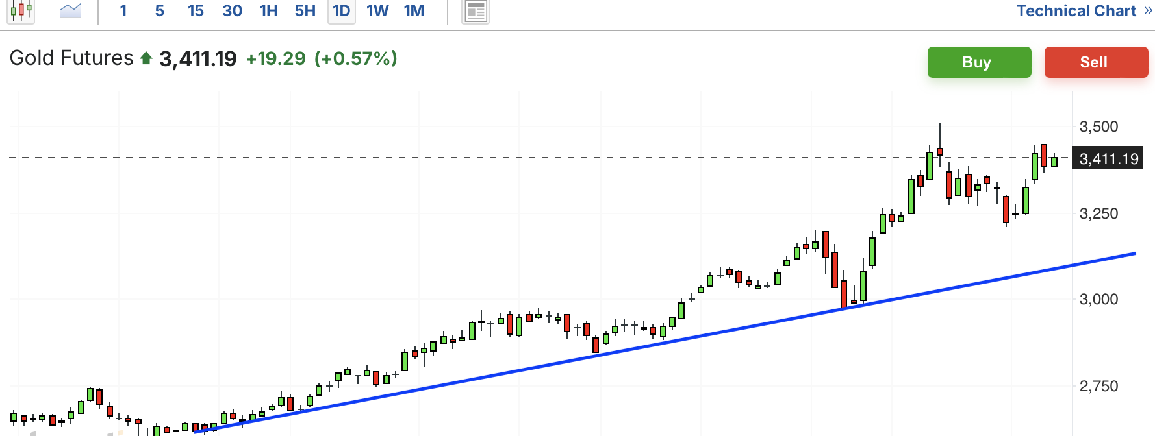Select the 15 minute timeframe

(196, 11)
